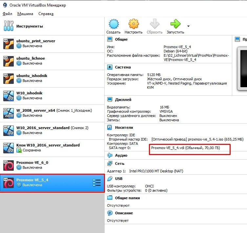Click the Debian (64-bit) OS value
Screen dimensions: 247x233
pyautogui.click(x=175, y=51)
